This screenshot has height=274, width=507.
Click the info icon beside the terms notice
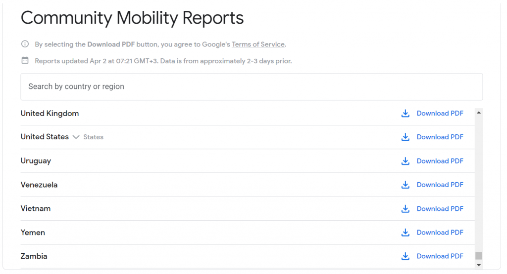(x=25, y=44)
